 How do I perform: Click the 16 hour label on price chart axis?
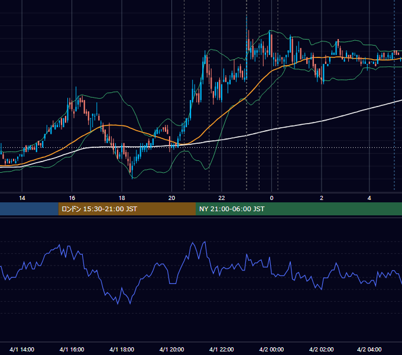72,198
